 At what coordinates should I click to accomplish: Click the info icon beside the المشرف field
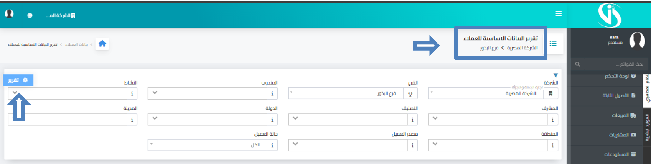coord(553,120)
